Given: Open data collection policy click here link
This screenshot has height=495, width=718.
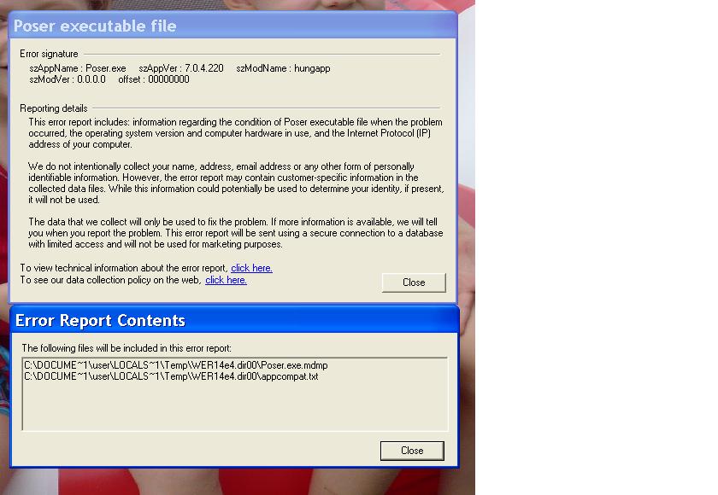Looking at the screenshot, I should click(x=226, y=280).
